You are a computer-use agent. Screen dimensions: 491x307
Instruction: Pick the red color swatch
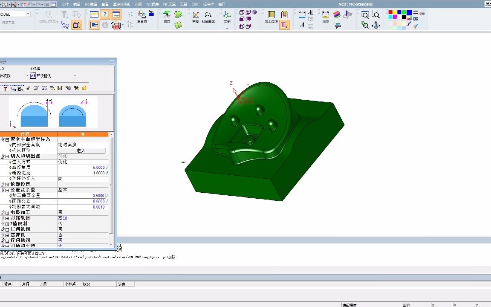391,12
